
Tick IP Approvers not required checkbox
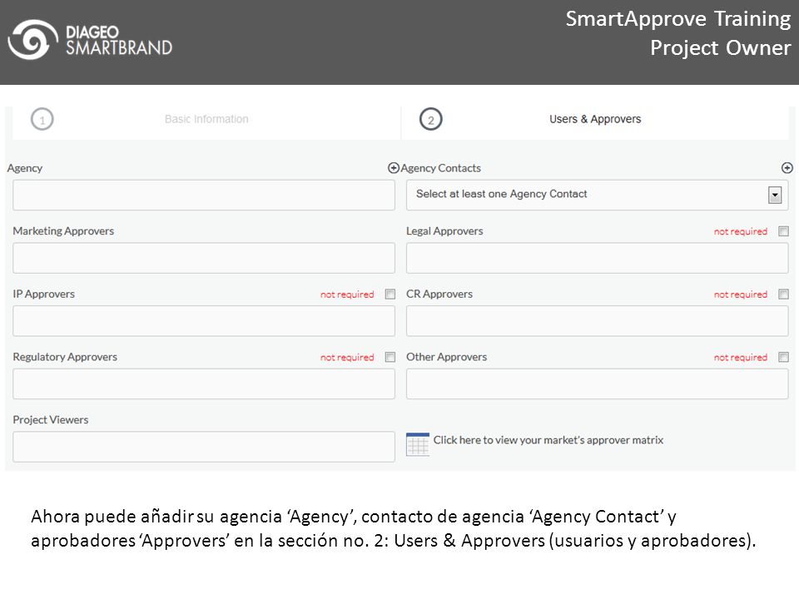(x=390, y=295)
